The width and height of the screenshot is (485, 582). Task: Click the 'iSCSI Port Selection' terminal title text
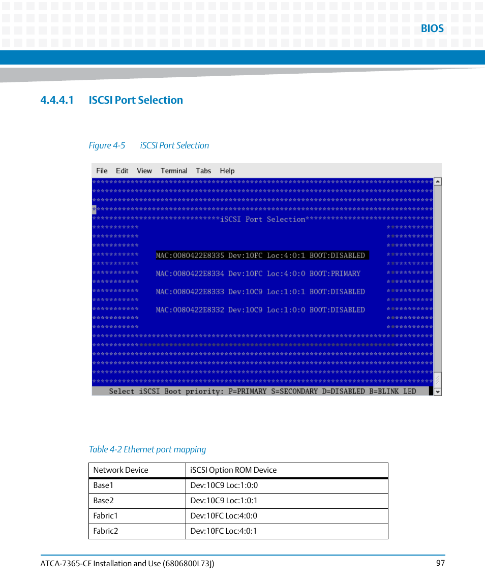(x=262, y=220)
